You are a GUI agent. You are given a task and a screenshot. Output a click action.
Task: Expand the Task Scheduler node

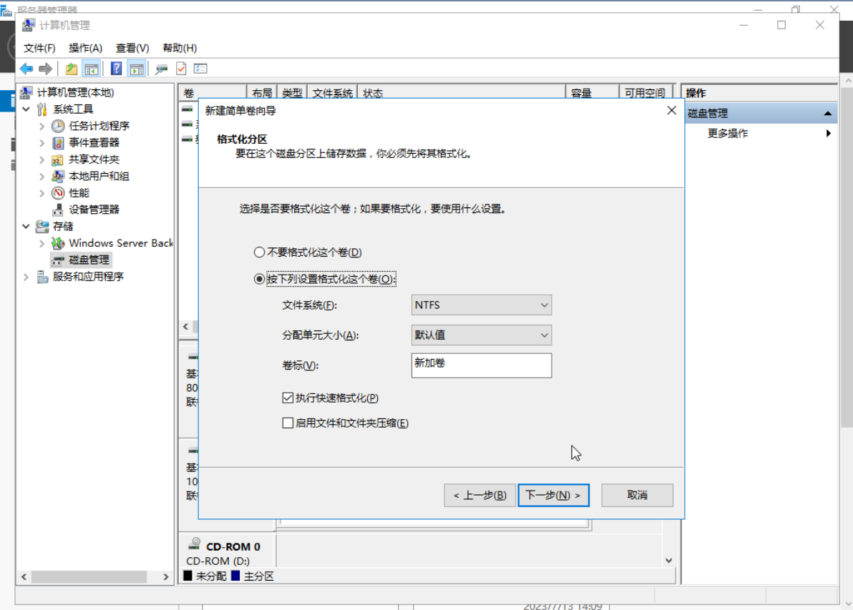click(x=42, y=126)
